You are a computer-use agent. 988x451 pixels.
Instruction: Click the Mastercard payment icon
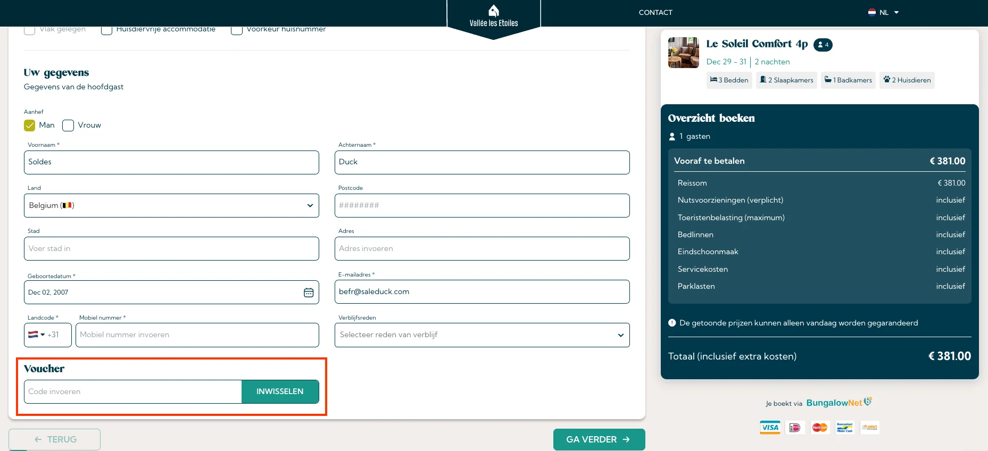coord(820,428)
